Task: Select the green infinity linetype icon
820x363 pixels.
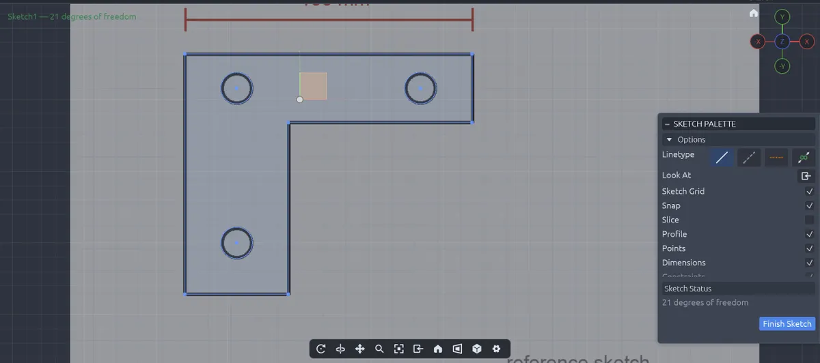Action: (804, 158)
